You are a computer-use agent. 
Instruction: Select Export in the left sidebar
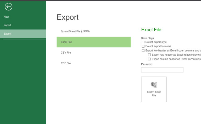pos(7,34)
